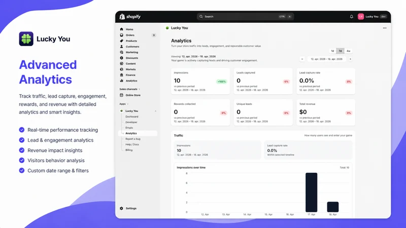Click the LY account avatar

(361, 17)
